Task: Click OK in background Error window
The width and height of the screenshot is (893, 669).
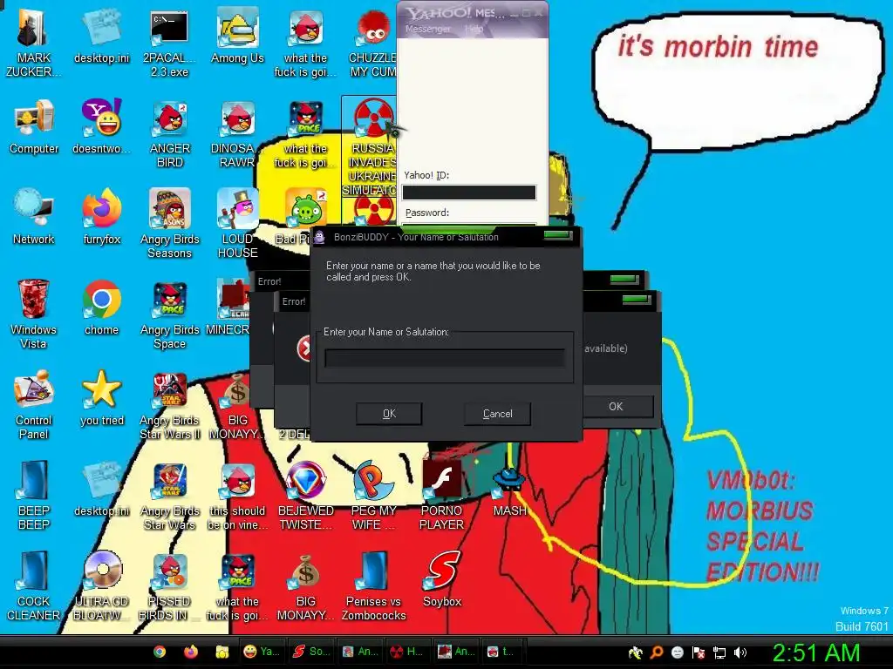Action: 616,407
